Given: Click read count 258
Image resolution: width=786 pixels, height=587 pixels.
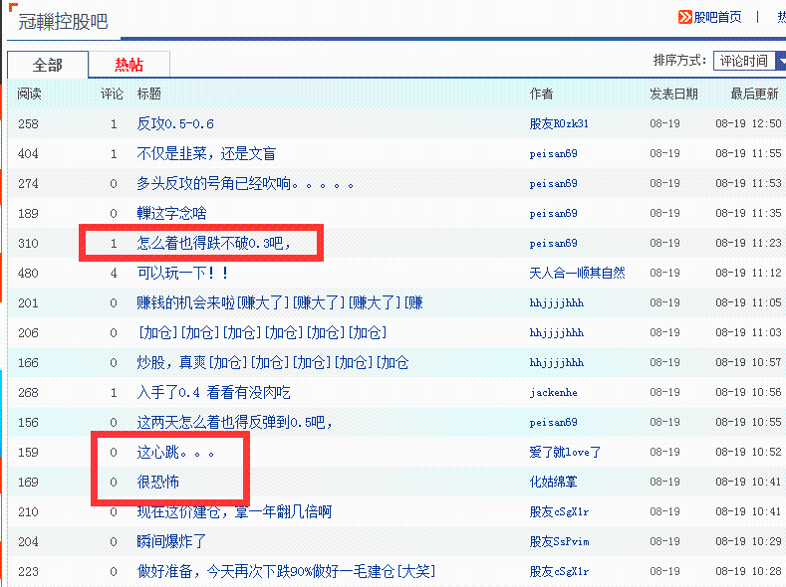Looking at the screenshot, I should tap(28, 123).
